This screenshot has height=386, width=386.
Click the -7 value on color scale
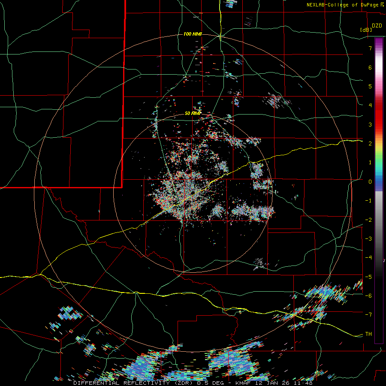368,315
